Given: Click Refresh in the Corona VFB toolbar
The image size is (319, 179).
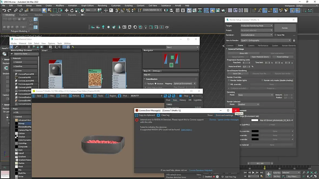Looking at the screenshot, I should pyautogui.click(x=74, y=96).
